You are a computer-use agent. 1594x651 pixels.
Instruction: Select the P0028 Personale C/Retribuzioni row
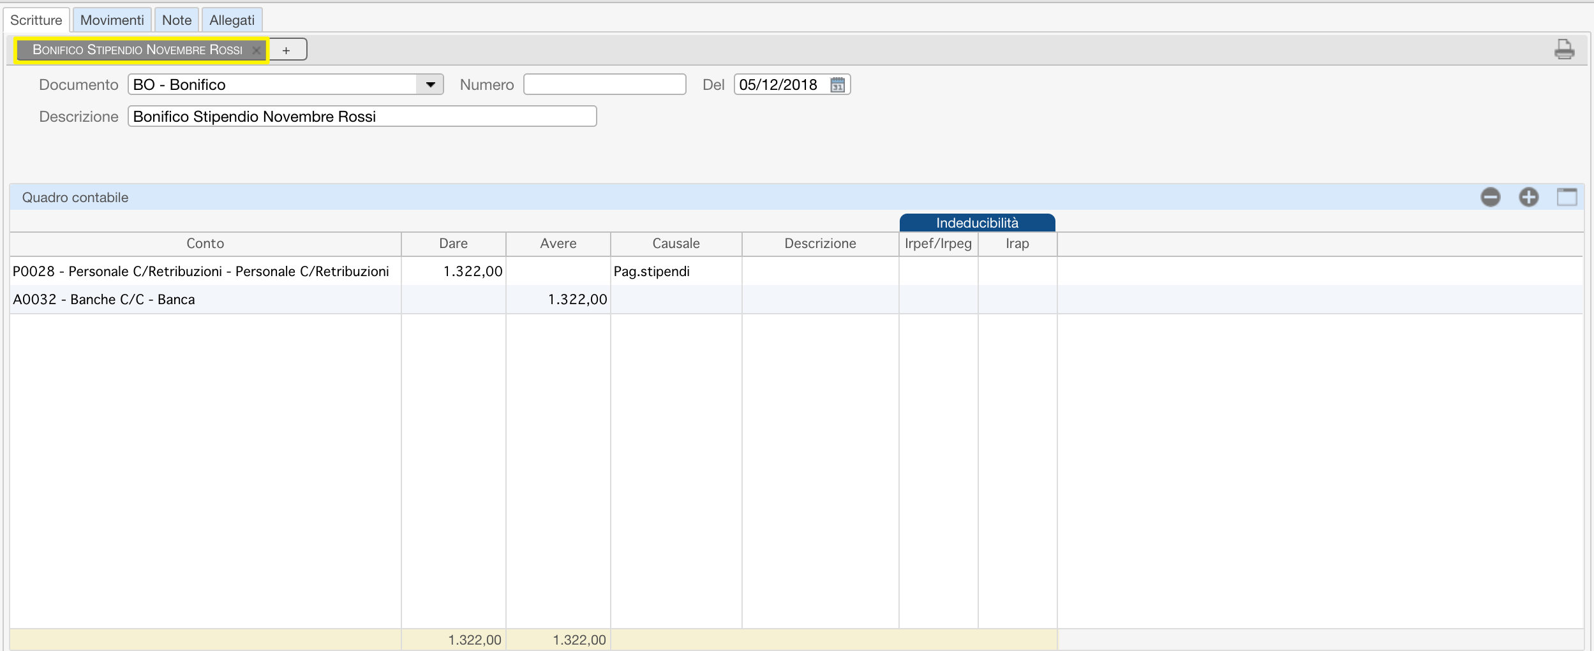796,271
